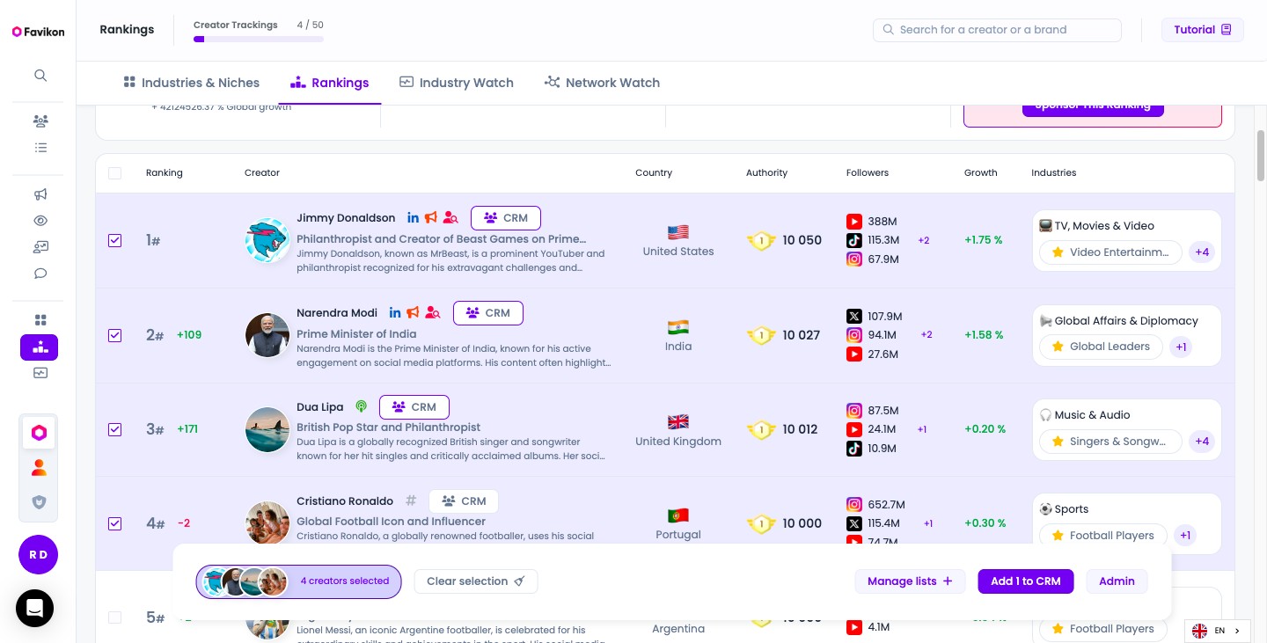Click Clear selection button

pyautogui.click(x=476, y=581)
